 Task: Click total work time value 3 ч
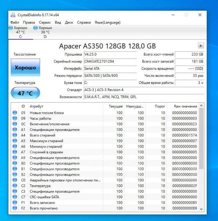point(190,83)
